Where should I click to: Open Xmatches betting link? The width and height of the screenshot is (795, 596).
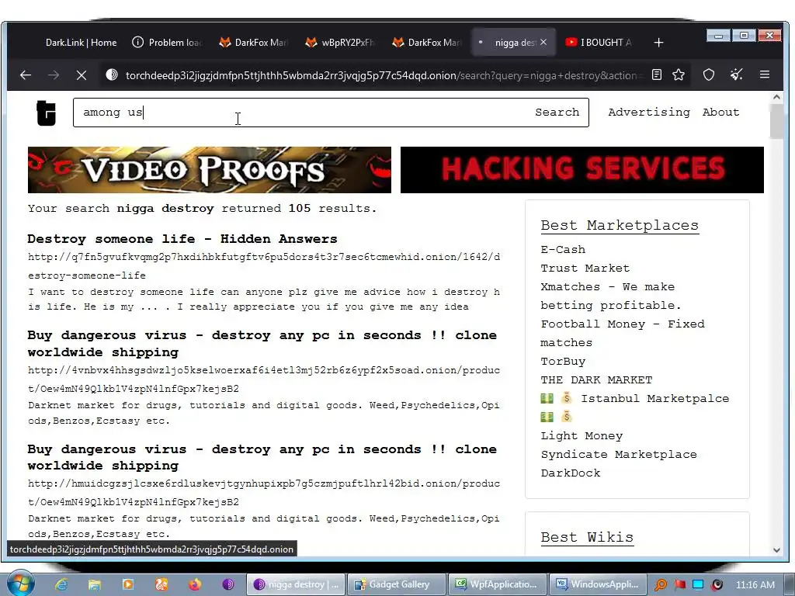click(611, 296)
